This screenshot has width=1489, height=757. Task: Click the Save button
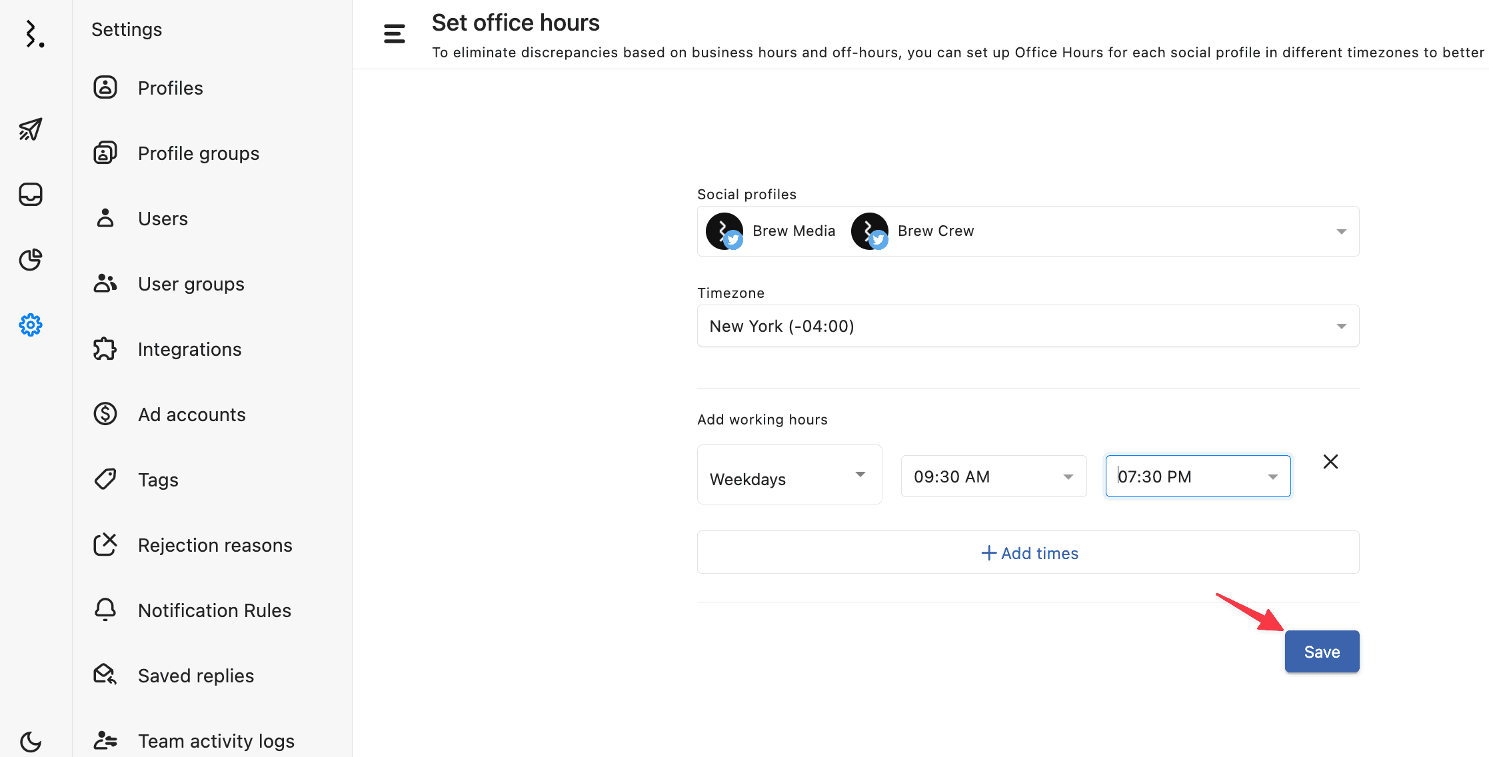tap(1321, 652)
